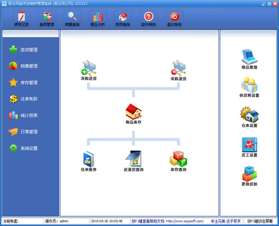This screenshot has width=279, height=226.
Task: Open the 便笺记录 notepad toolbar icon
Action: point(21,19)
